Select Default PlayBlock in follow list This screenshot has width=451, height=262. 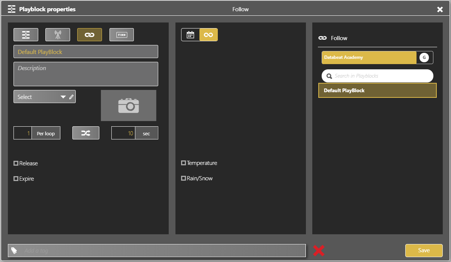(x=378, y=90)
